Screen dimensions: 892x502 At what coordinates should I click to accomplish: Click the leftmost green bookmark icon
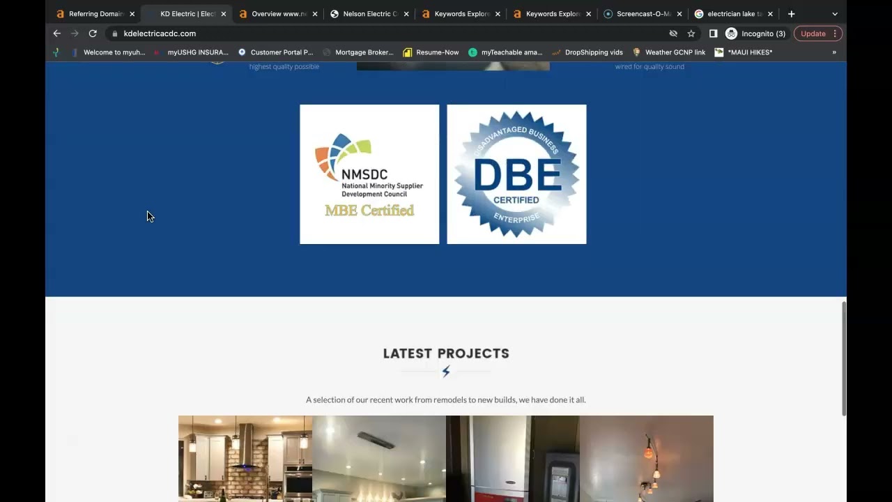click(56, 52)
